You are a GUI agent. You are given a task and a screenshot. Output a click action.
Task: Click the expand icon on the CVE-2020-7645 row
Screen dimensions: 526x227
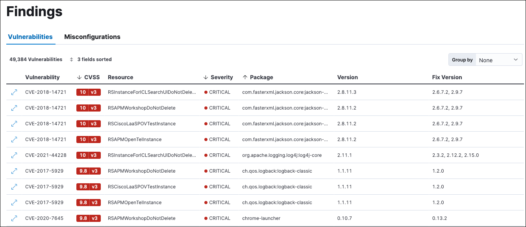(x=14, y=218)
